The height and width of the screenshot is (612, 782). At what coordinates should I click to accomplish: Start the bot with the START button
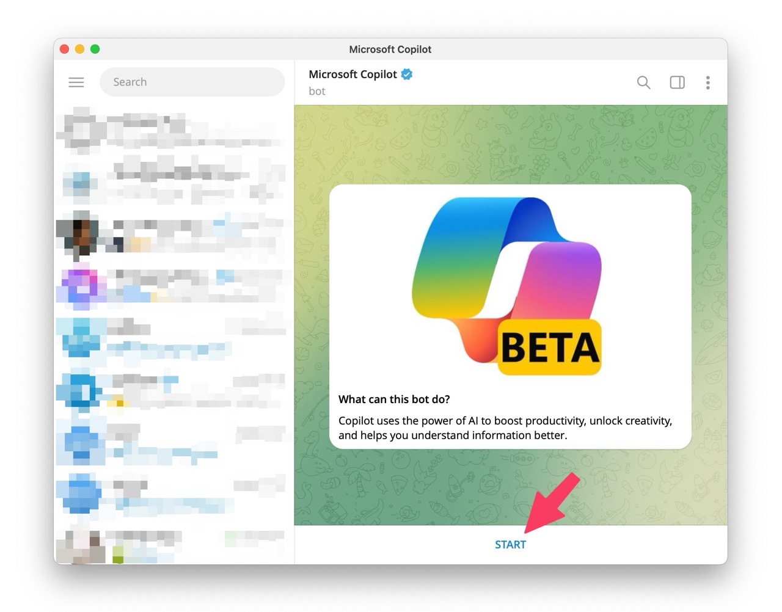510,544
